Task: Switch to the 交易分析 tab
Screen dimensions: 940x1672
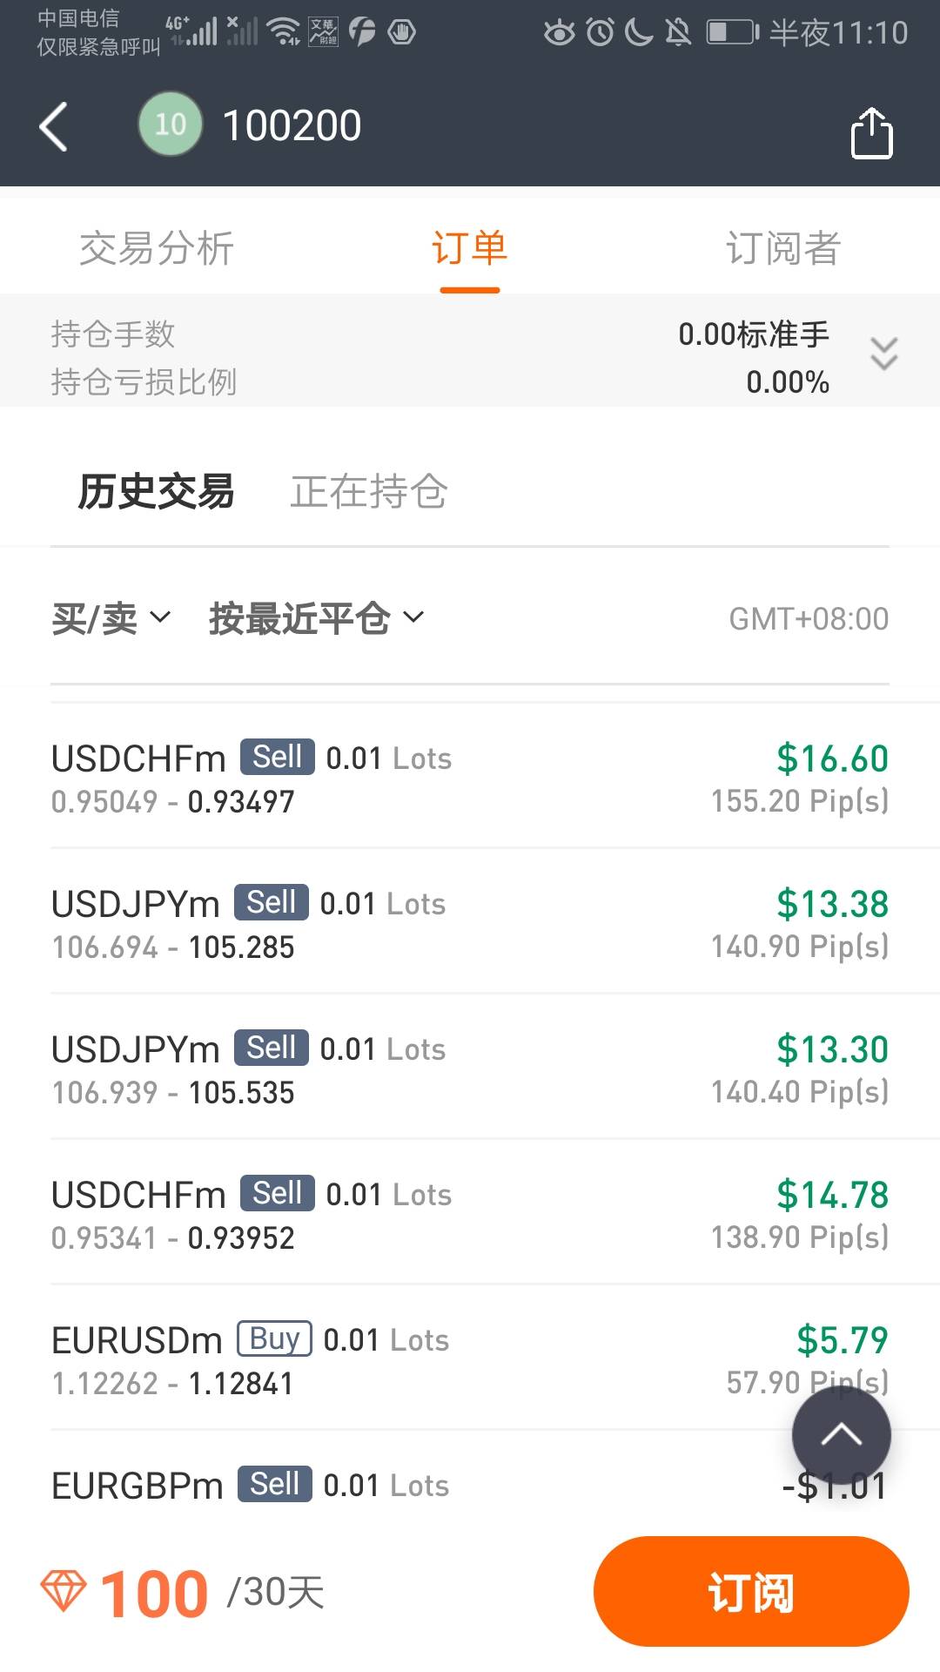Action: [x=157, y=248]
